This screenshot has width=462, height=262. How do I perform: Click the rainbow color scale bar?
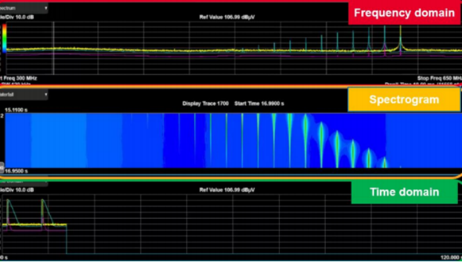point(5,38)
